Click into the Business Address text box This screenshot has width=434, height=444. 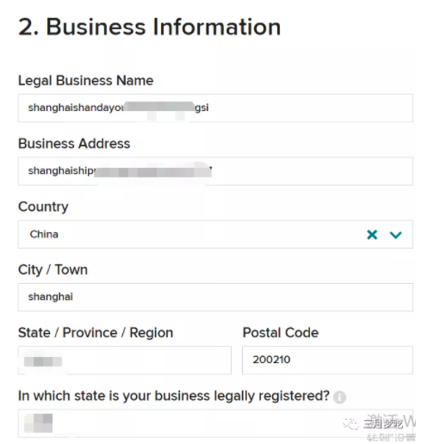[215, 171]
